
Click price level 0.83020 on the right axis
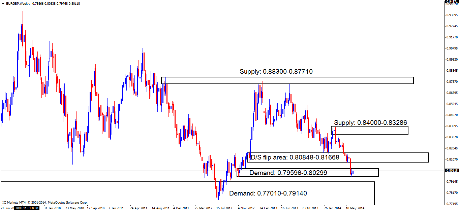click(x=451, y=137)
